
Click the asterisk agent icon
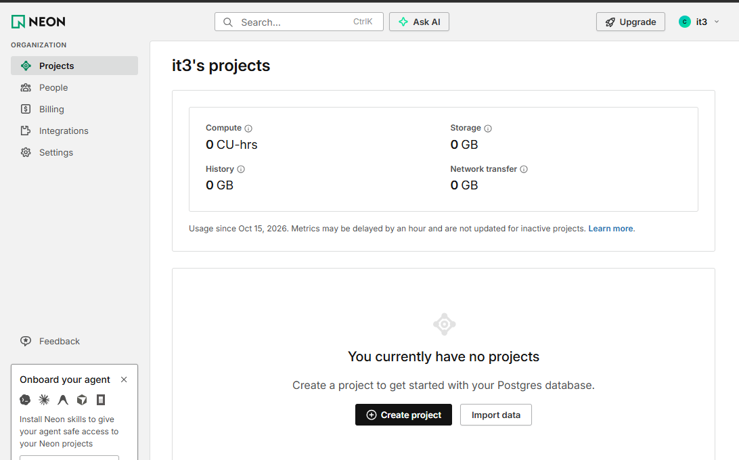(x=44, y=400)
